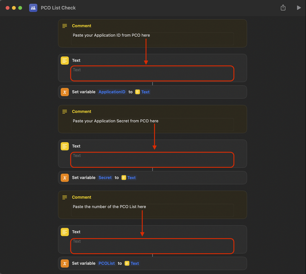Focus the text field for Application Secret
306x274 pixels.
(152, 159)
